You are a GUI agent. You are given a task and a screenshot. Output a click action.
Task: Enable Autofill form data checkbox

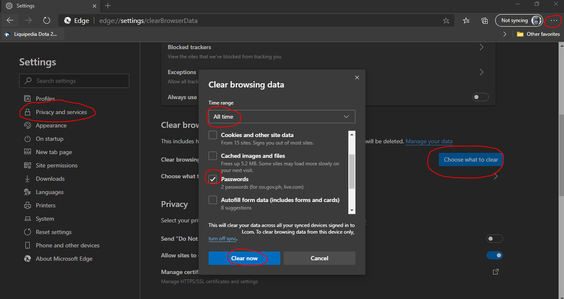coord(213,200)
